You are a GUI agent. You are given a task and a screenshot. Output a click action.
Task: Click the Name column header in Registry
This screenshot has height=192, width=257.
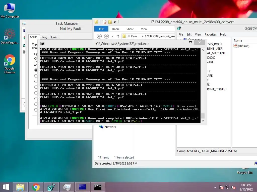238,40
